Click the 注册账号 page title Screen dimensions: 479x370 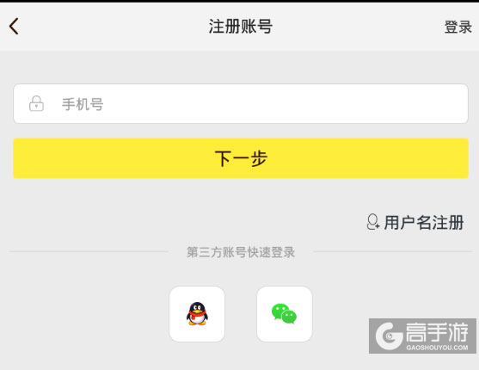coord(241,27)
